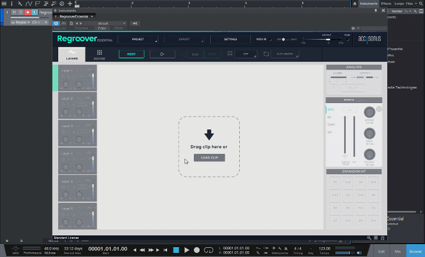This screenshot has width=425, height=257.
Task: Select the previous preset arrow
Action: [77, 23]
